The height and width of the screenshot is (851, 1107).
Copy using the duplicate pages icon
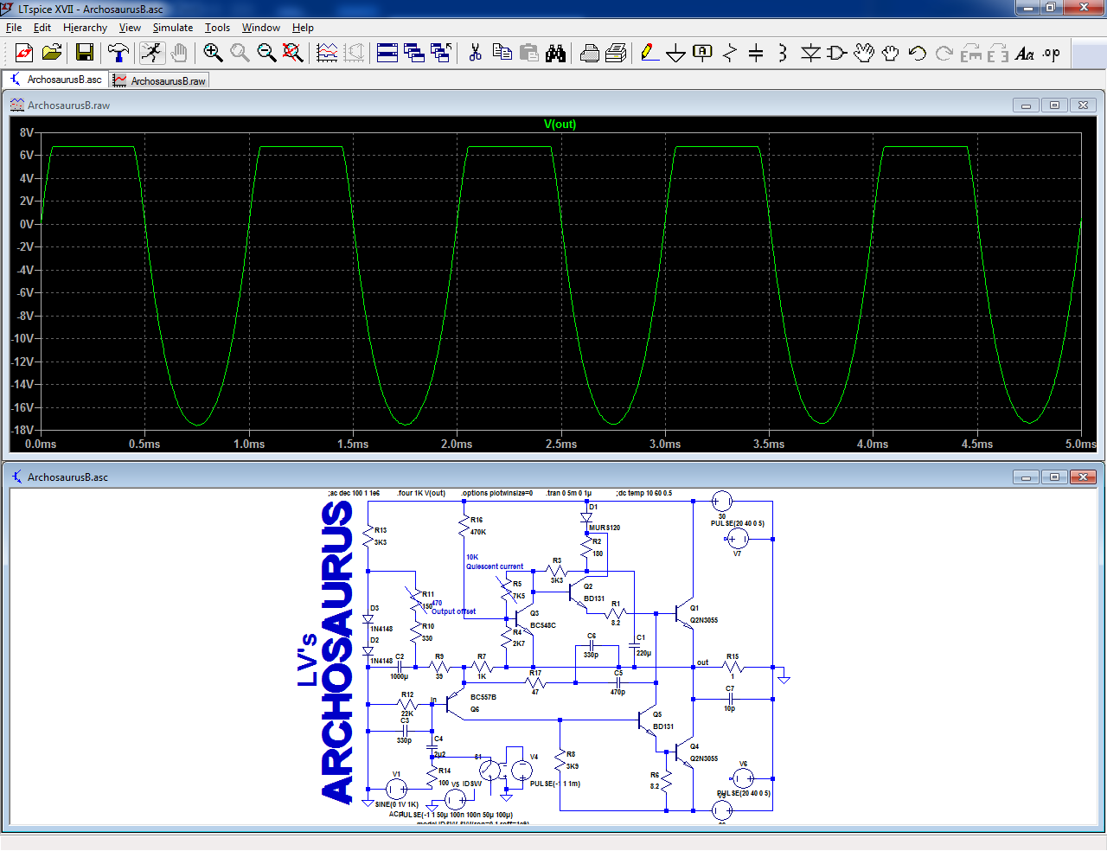(x=502, y=53)
